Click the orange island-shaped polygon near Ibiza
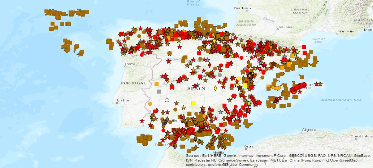Viewport: 373px width, 168px height. pyautogui.click(x=277, y=87)
